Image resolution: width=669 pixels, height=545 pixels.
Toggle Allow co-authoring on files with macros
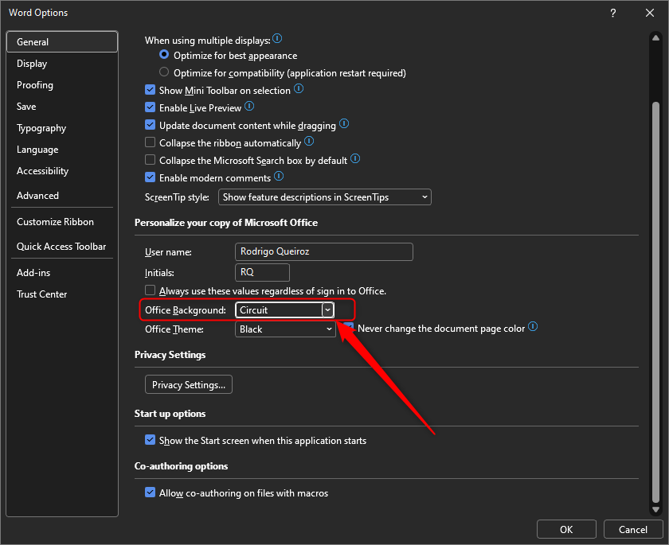click(x=151, y=492)
